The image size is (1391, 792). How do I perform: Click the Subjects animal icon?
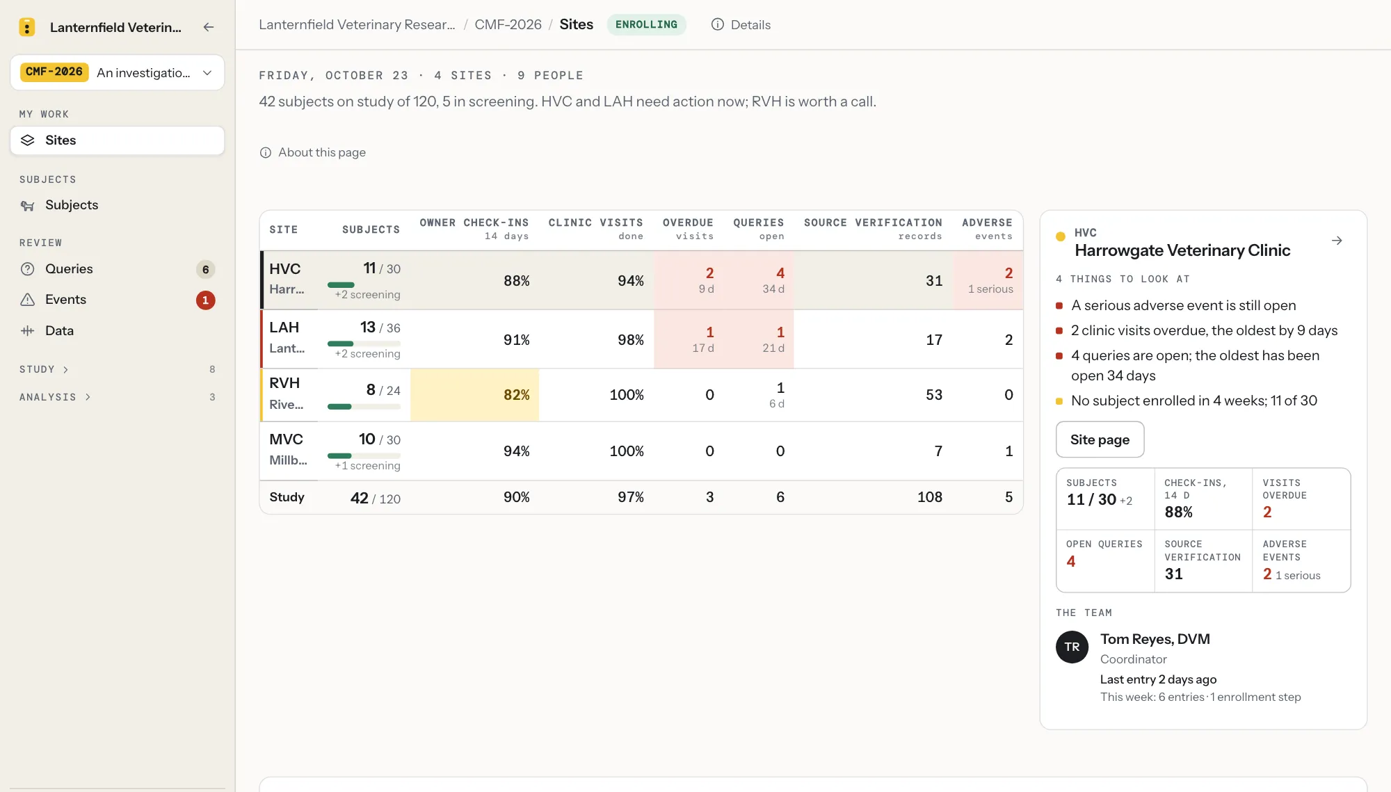tap(28, 205)
